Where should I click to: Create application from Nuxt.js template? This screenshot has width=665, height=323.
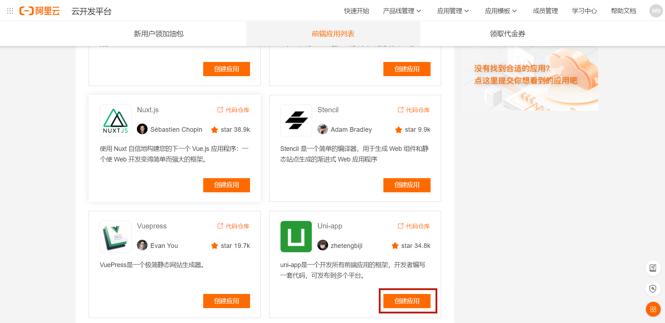(x=227, y=185)
